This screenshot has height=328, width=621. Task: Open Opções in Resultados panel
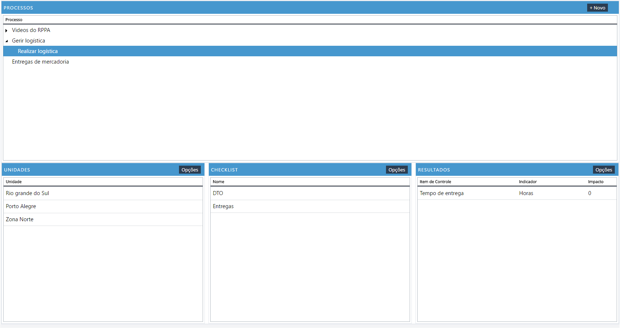pos(604,170)
